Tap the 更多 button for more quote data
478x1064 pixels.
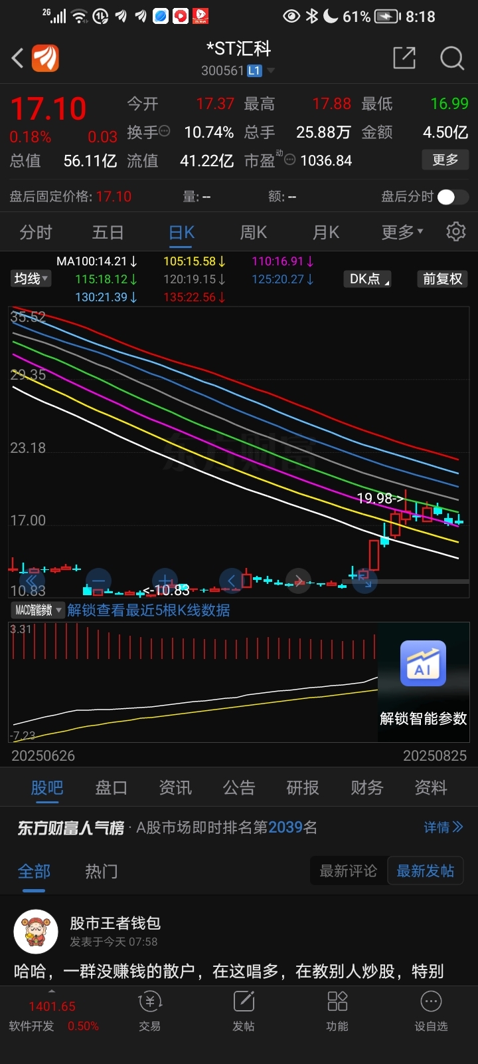(x=445, y=160)
